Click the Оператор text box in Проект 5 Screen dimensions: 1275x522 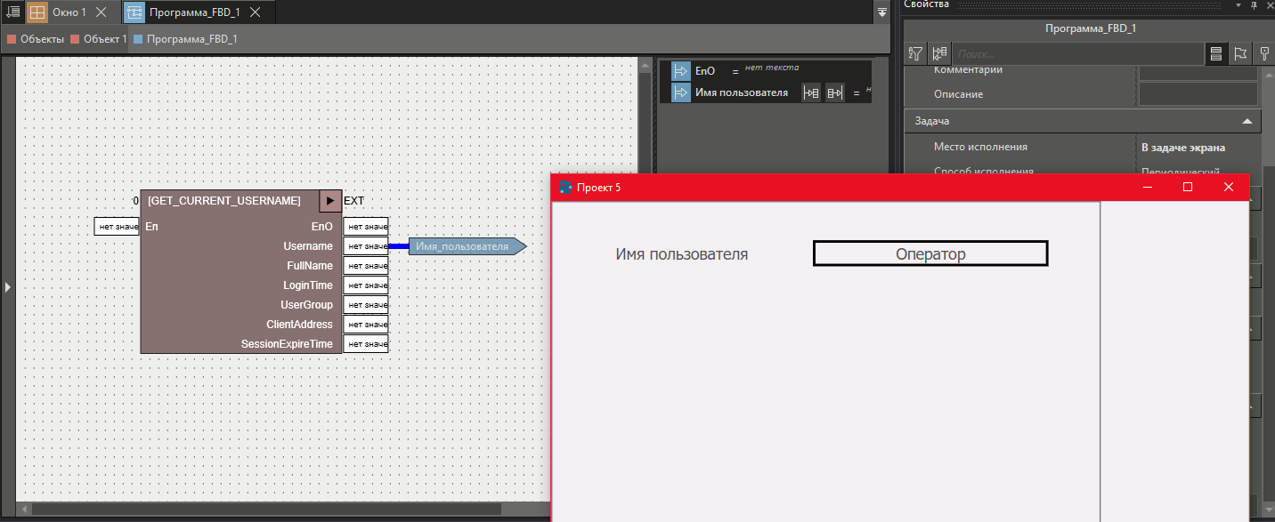coord(930,254)
